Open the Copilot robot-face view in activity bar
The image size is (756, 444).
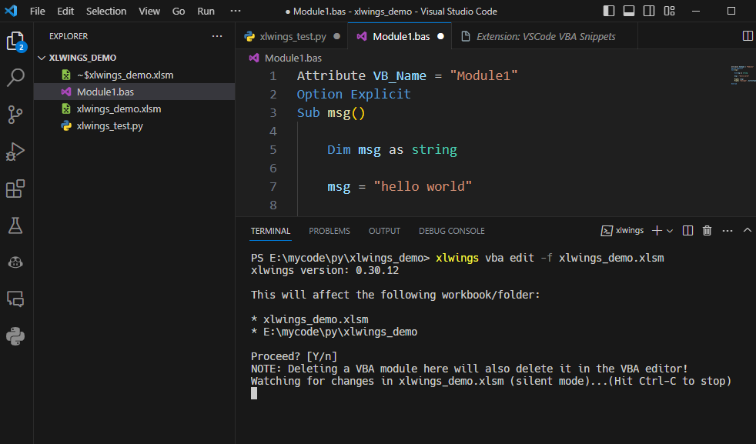[x=15, y=262]
